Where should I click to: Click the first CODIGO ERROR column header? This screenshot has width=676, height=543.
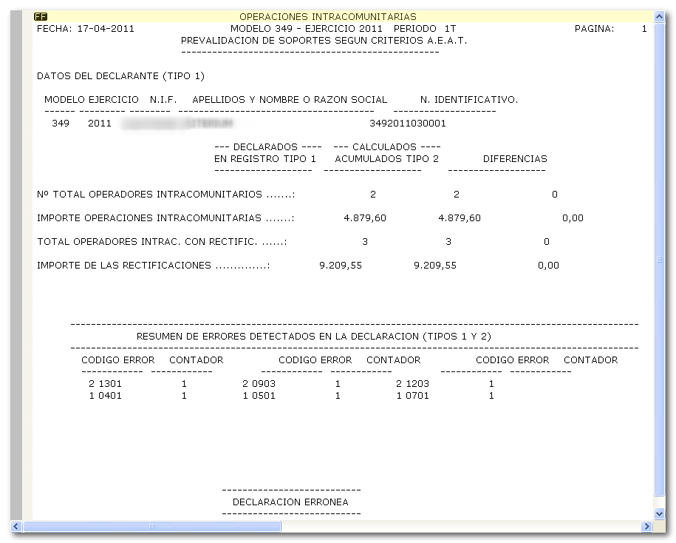[x=117, y=360]
